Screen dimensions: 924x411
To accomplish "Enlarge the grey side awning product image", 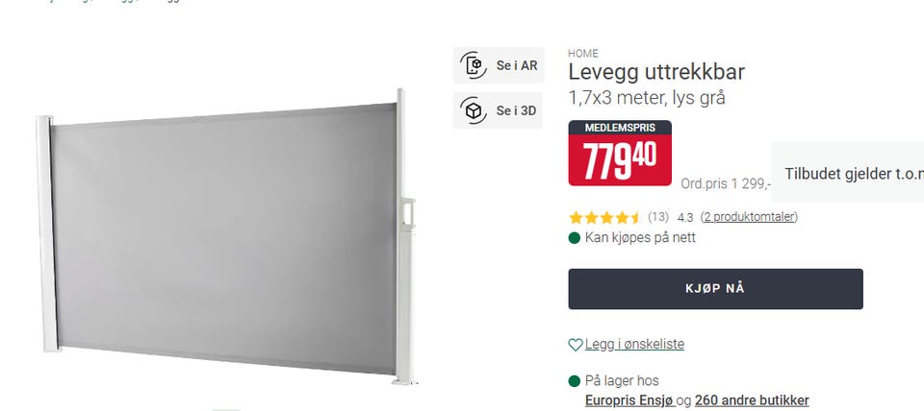I will pyautogui.click(x=226, y=236).
